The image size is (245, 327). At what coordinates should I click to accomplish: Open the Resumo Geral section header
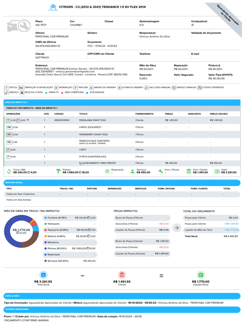click(122, 183)
